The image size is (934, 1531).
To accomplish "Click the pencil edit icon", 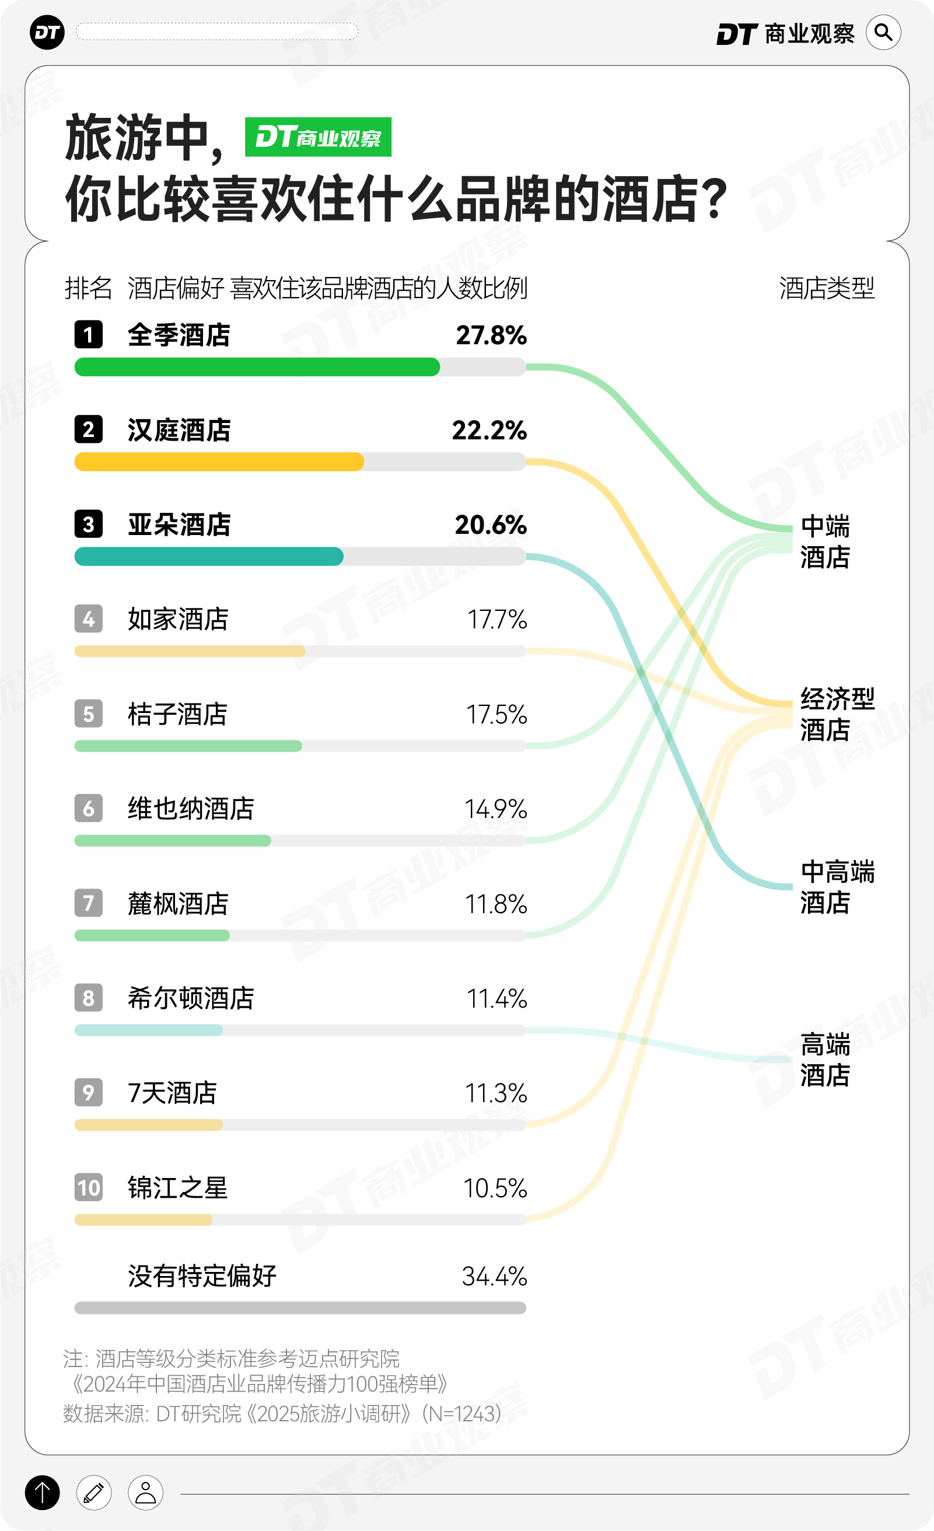I will pos(94,1492).
